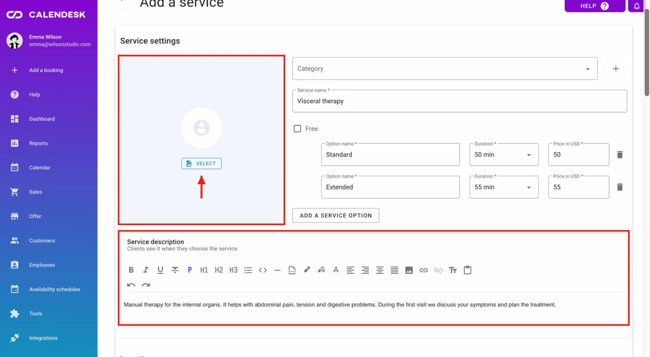Viewport: 650px width, 357px height.
Task: Apply italic formatting in the description
Action: 146,270
